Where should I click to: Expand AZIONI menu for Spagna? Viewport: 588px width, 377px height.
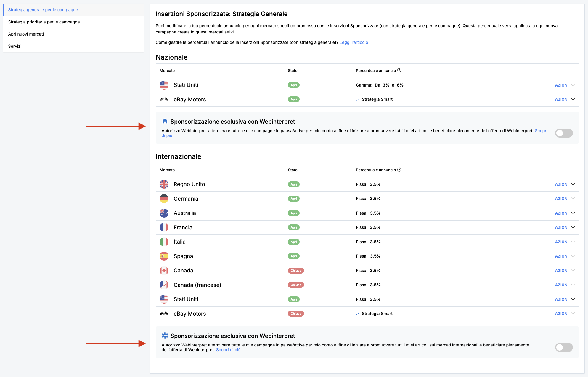565,256
